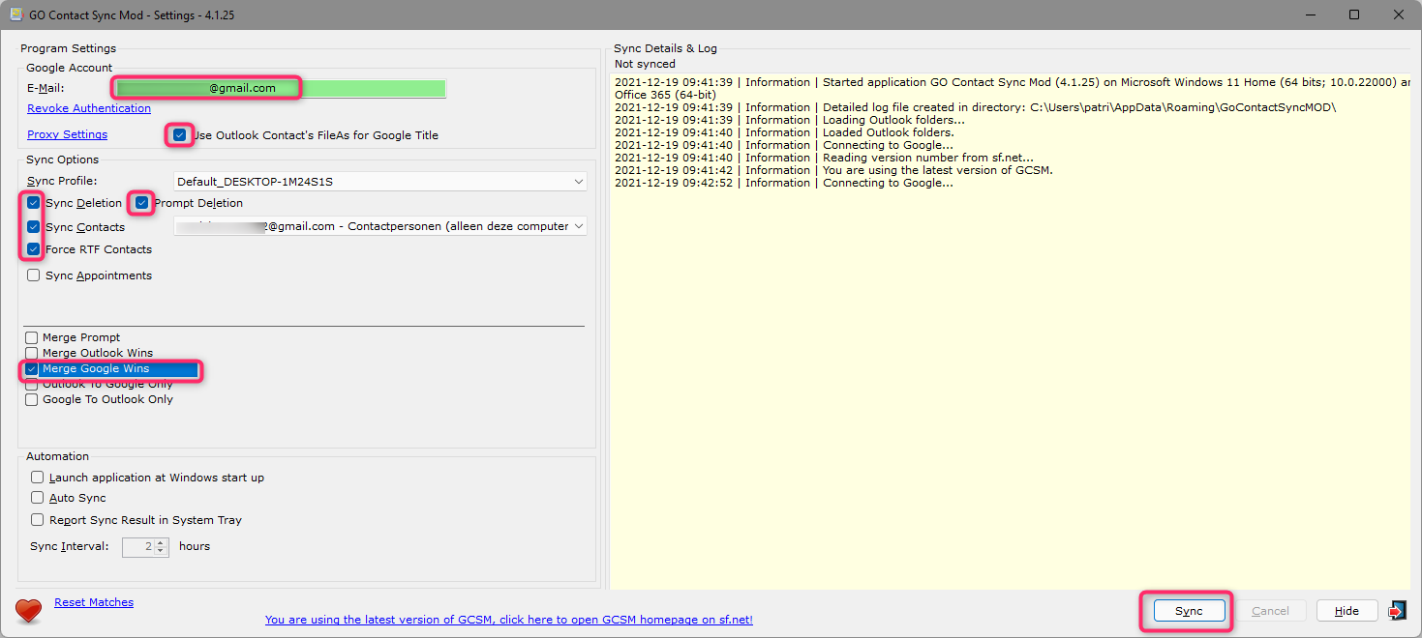Click the 09:42:52 'Connecting to Google...' log line
Viewport: 1422px width, 638px height.
point(784,183)
